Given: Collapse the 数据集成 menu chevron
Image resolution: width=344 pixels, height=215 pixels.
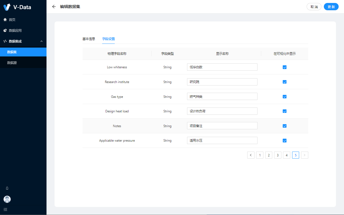Looking at the screenshot, I should tap(41, 41).
